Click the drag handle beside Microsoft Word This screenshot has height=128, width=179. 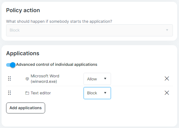pos(9,79)
